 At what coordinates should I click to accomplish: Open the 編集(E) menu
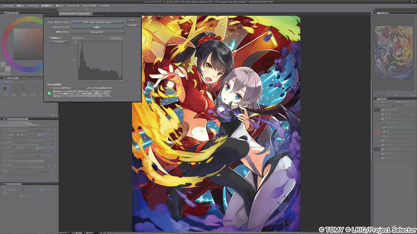point(20,5)
